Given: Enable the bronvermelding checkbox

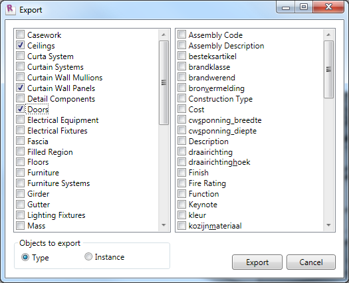Looking at the screenshot, I should [x=181, y=88].
